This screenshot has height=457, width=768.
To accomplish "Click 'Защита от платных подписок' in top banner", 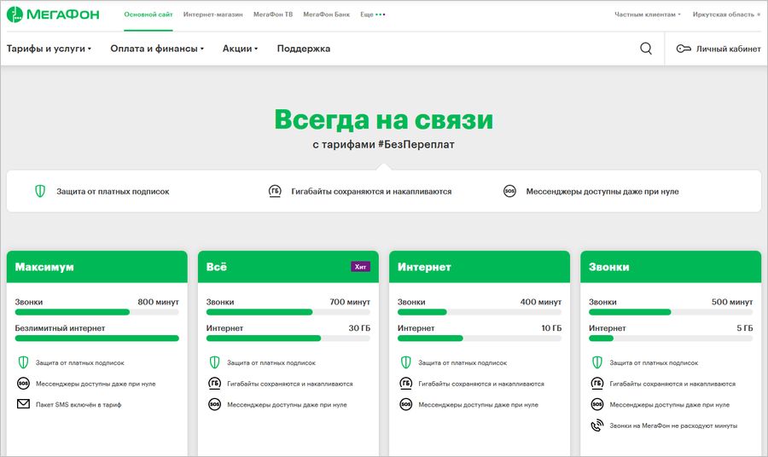I will [113, 191].
